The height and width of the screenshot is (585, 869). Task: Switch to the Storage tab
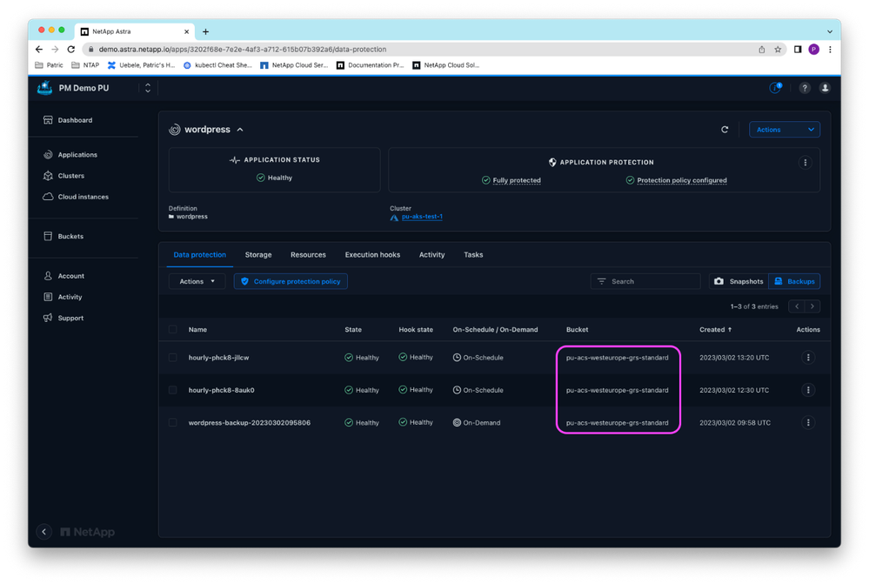click(258, 255)
